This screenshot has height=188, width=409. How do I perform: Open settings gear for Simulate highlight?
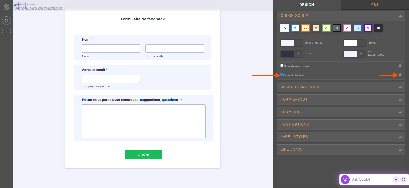[400, 75]
